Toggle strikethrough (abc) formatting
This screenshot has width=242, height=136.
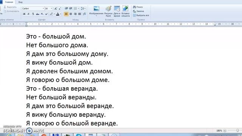click(x=37, y=14)
